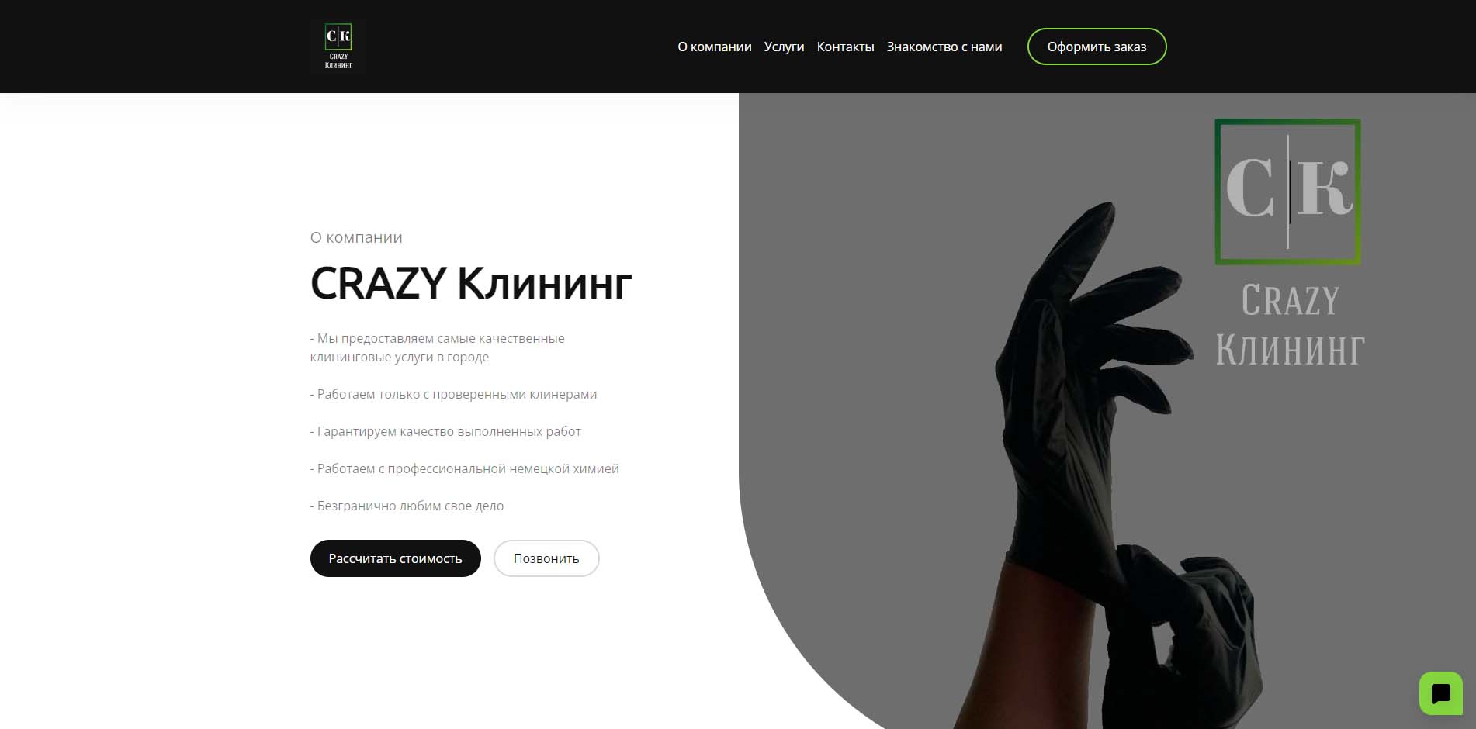Click the Безгранично любим свое дело line

[x=407, y=506]
